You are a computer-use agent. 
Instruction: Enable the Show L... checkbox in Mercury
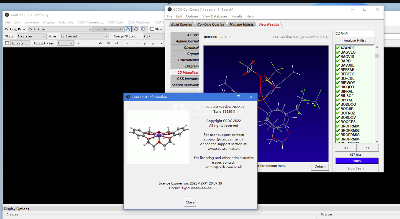pyautogui.click(x=152, y=29)
